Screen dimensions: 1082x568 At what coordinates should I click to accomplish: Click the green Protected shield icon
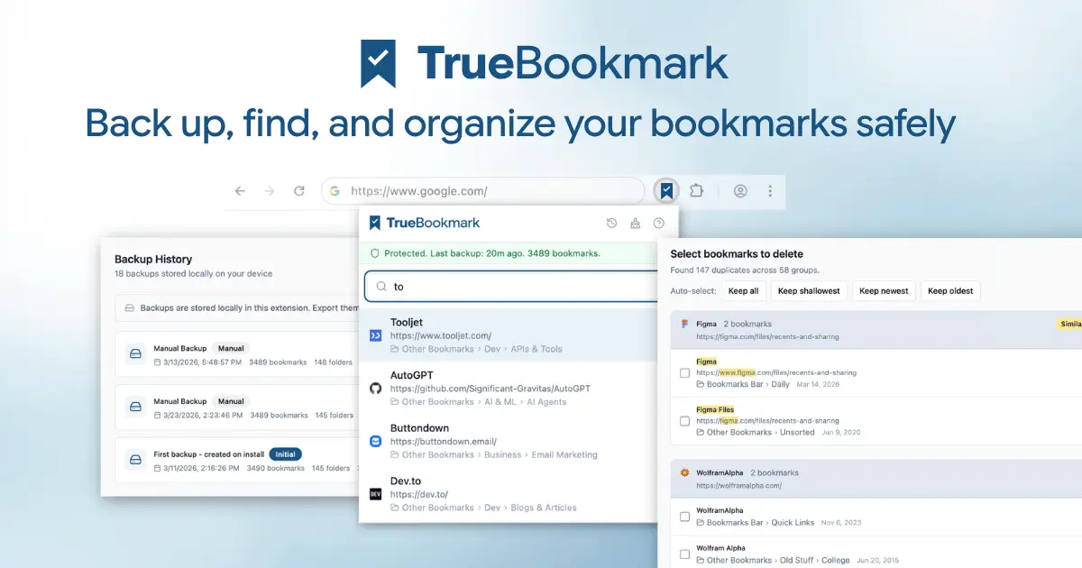(375, 253)
